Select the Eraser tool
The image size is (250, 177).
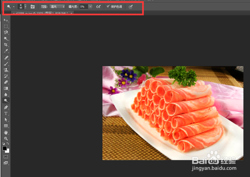(6, 82)
